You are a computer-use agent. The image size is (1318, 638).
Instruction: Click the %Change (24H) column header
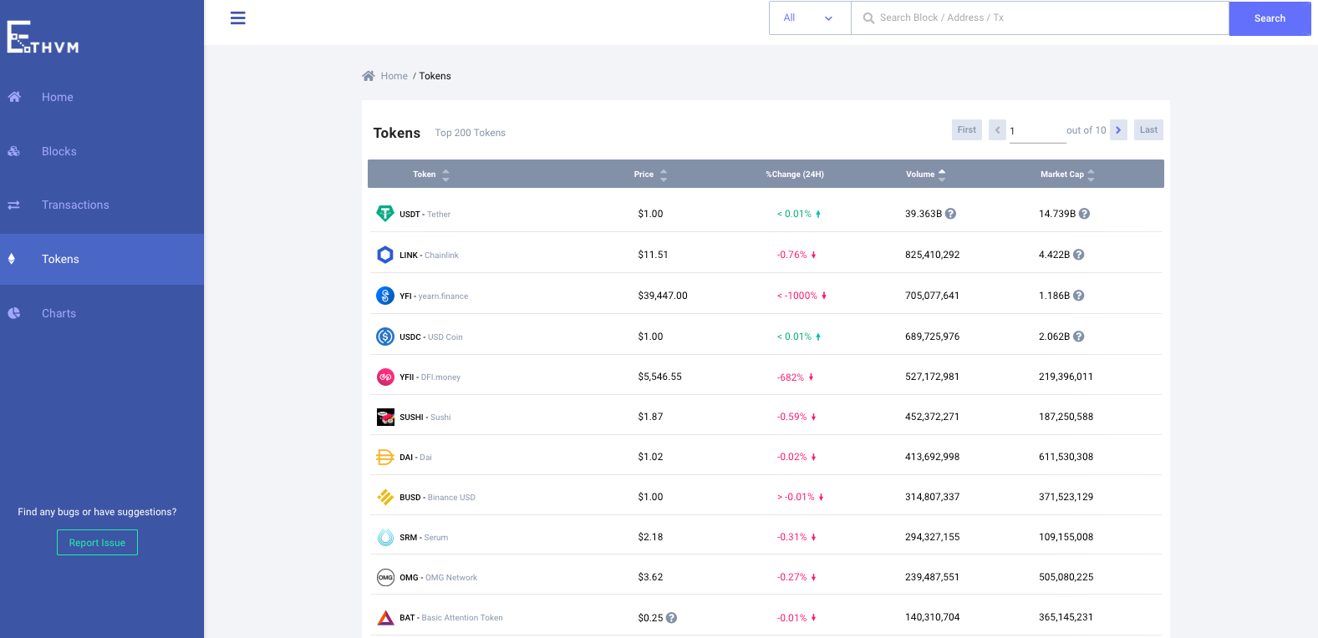click(x=795, y=175)
